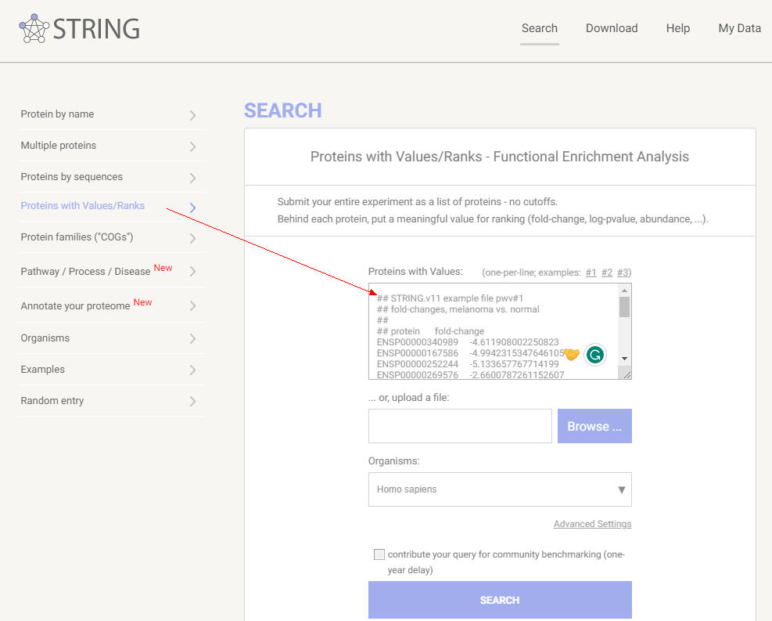Viewport: 772px width, 621px height.
Task: Click the chevron next to Annotate your proteome
Action: point(192,306)
